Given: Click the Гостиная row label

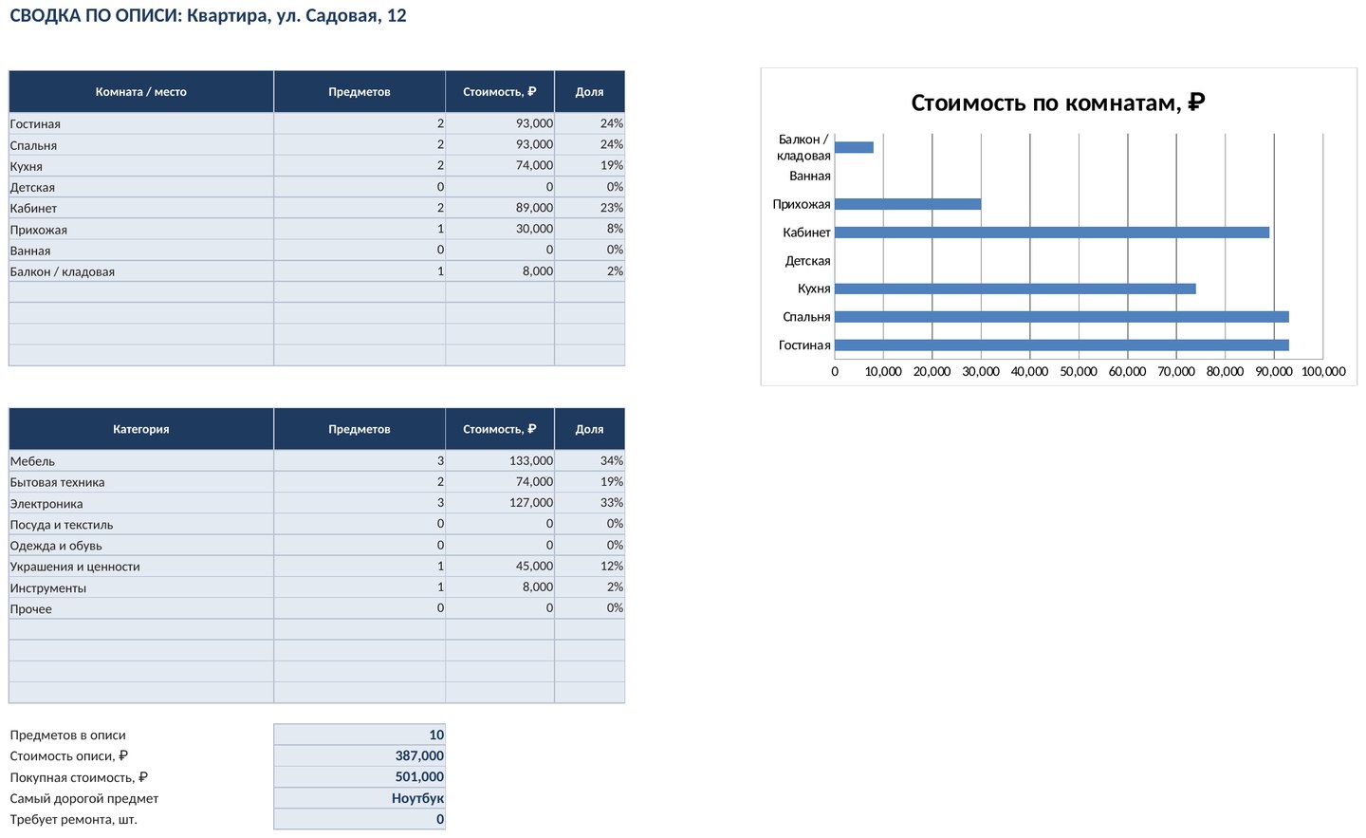Looking at the screenshot, I should click(x=141, y=123).
